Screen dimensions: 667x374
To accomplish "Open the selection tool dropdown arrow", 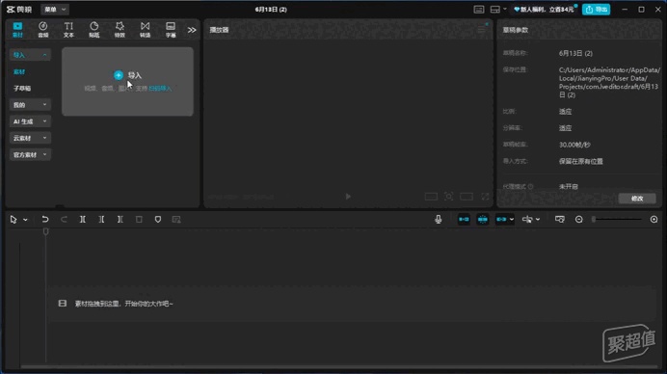I will point(25,220).
